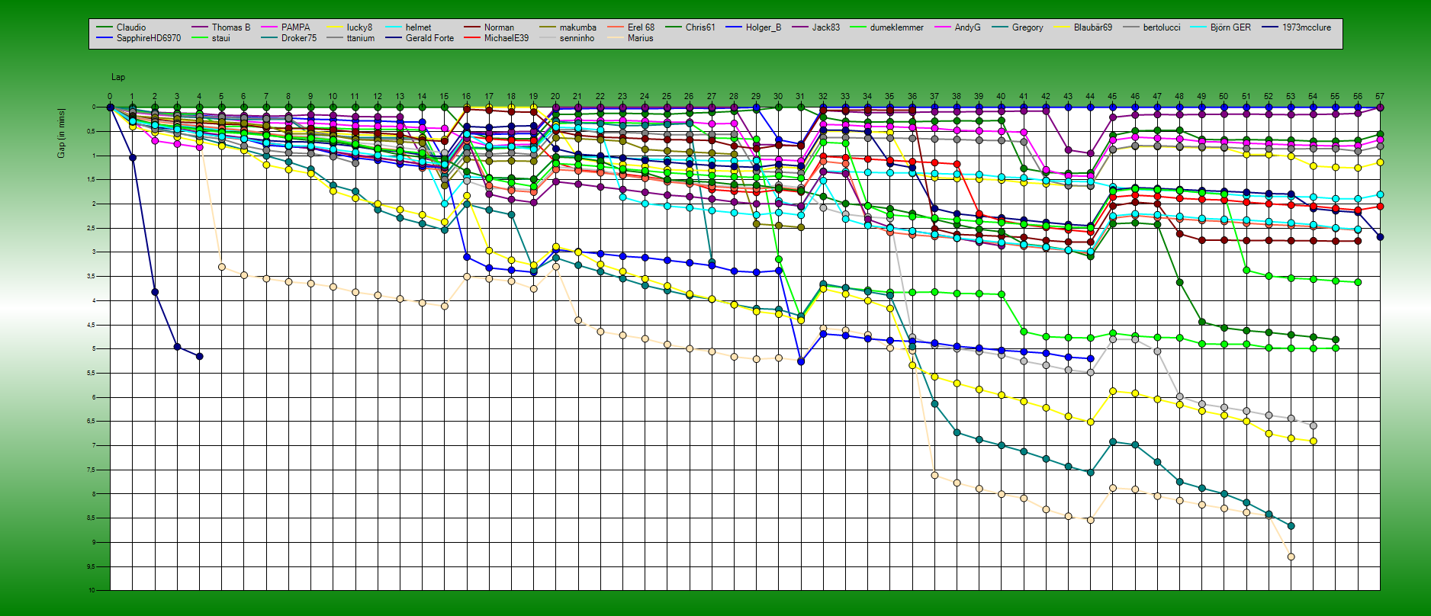Screen dimensions: 1431x616
Task: Click the teal data point at lap 37
Action: tap(934, 404)
